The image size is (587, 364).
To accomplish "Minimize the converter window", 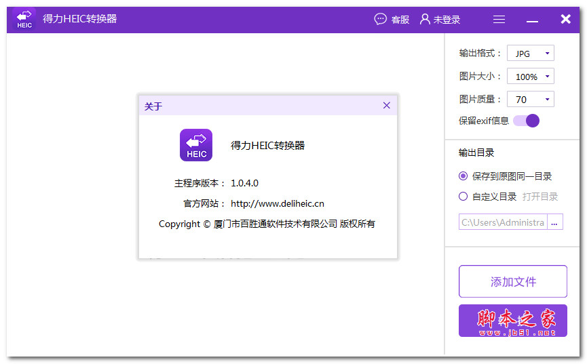I will [532, 20].
